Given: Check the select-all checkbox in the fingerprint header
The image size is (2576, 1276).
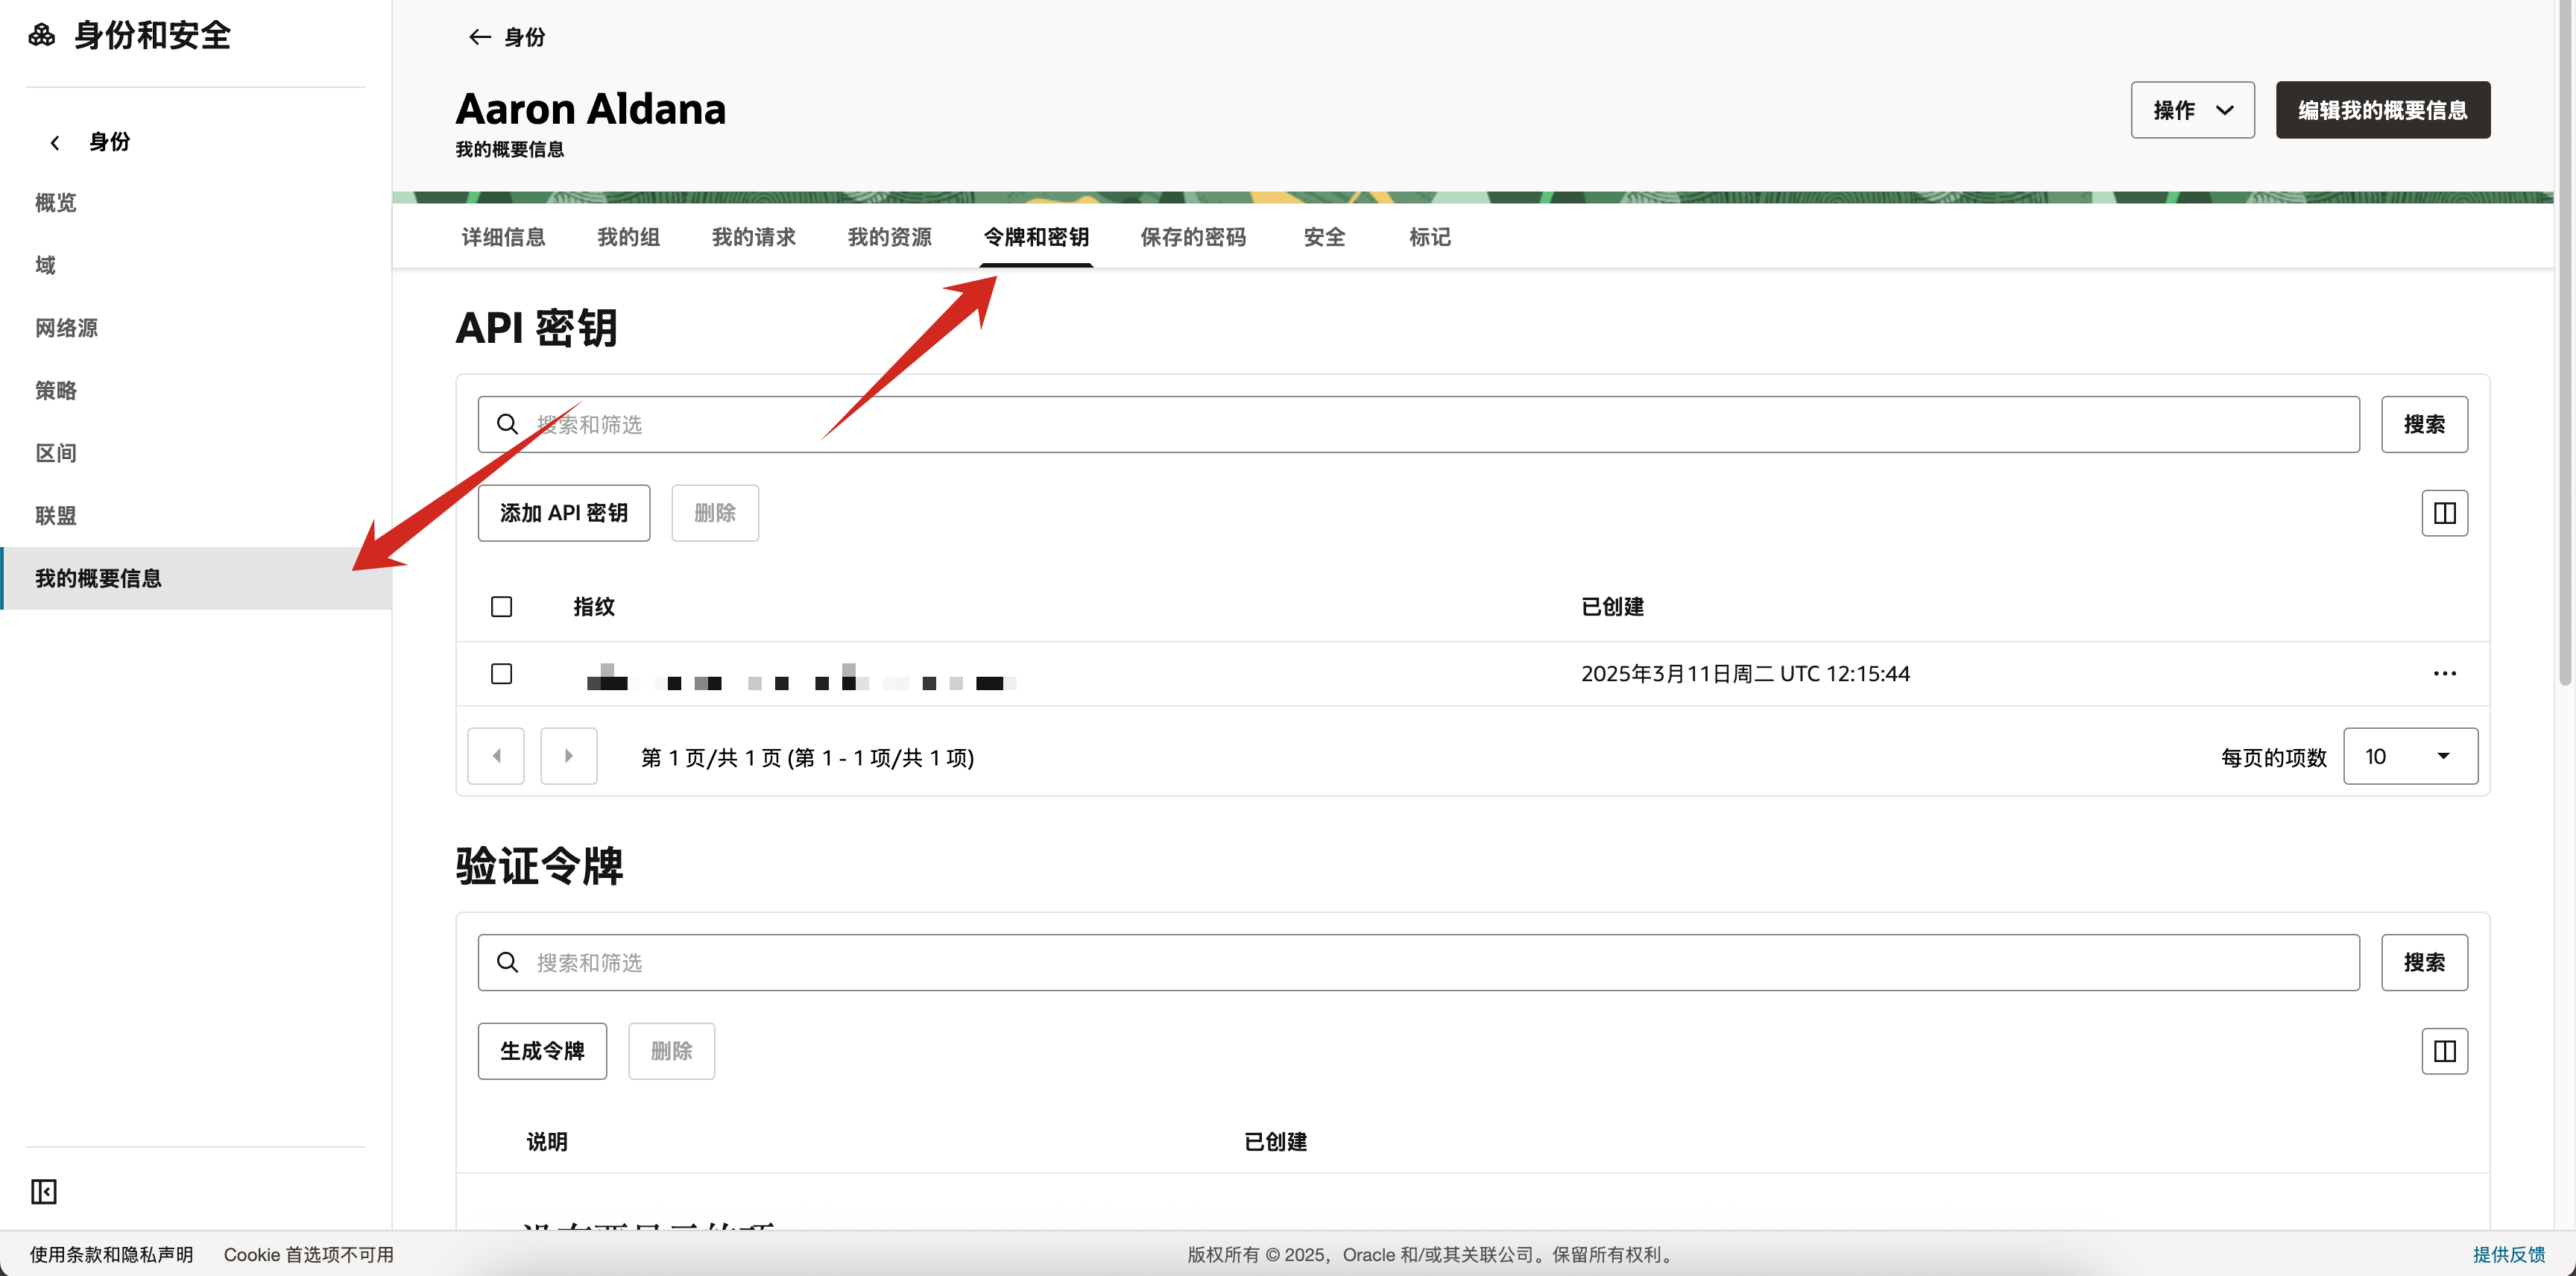Looking at the screenshot, I should pyautogui.click(x=501, y=606).
